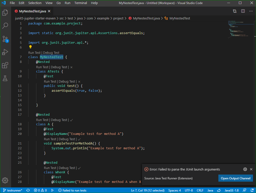Open the Explorer view in activity bar
The height and width of the screenshot is (193, 256).
5,13
